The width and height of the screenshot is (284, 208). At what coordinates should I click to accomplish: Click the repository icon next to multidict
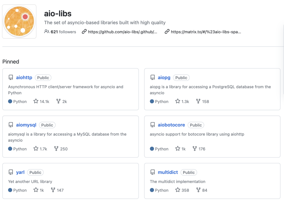click(x=153, y=172)
